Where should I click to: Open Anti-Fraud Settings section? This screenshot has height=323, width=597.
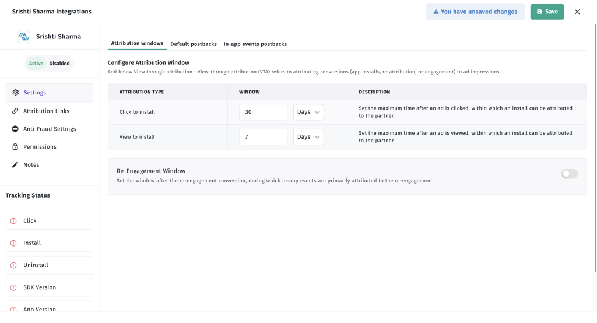click(50, 129)
